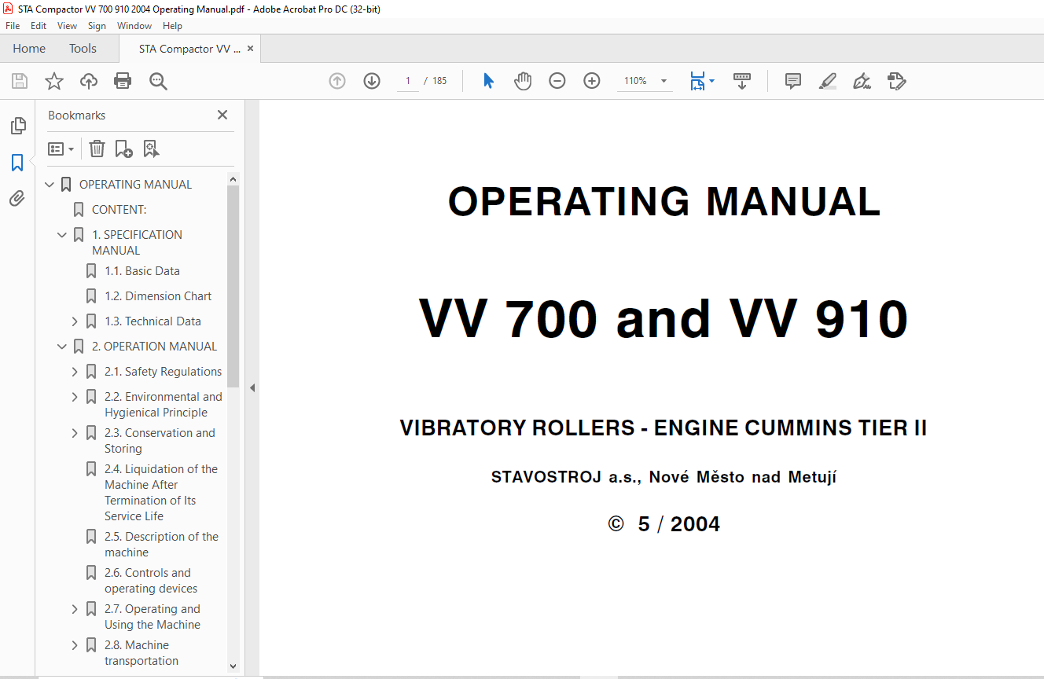Select the STA Compactor VV document tab

pyautogui.click(x=189, y=49)
